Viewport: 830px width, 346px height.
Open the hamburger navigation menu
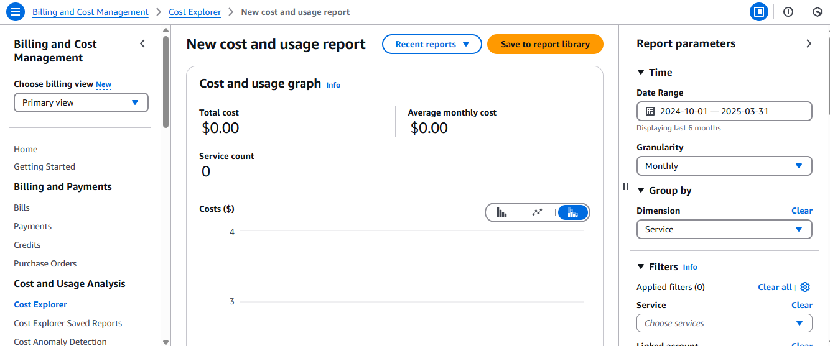(16, 12)
